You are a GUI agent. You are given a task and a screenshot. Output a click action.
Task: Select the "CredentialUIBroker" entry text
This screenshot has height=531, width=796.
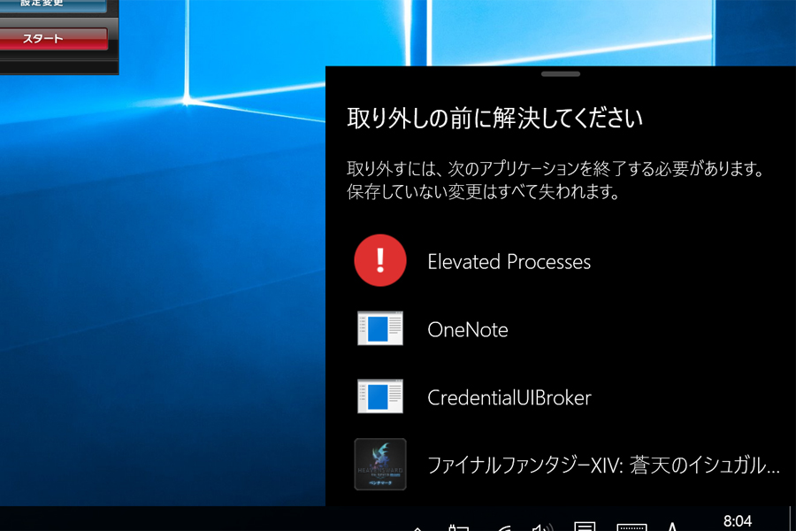click(x=509, y=397)
